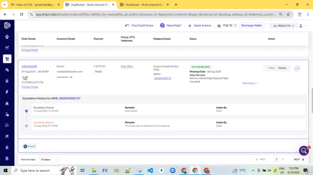
Task: Open the sidebar box icon below the tools icon
Action: pyautogui.click(x=7, y=147)
